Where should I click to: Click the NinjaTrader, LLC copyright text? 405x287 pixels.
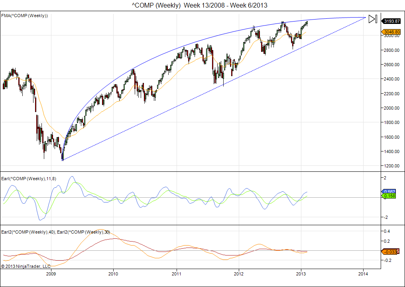(26, 266)
